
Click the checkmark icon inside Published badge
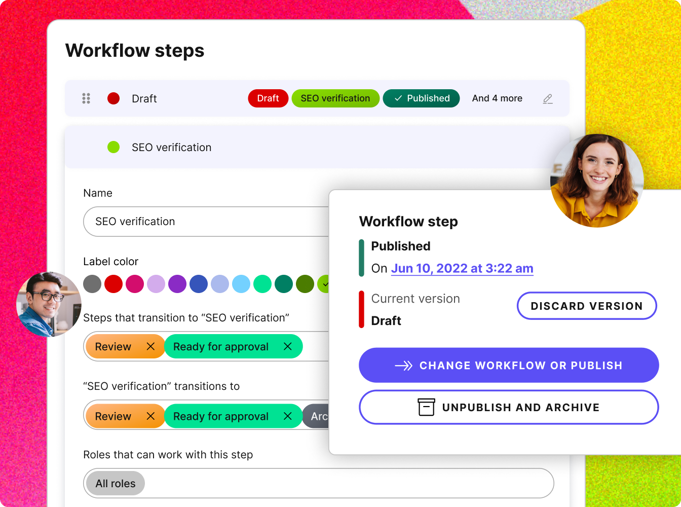[398, 98]
